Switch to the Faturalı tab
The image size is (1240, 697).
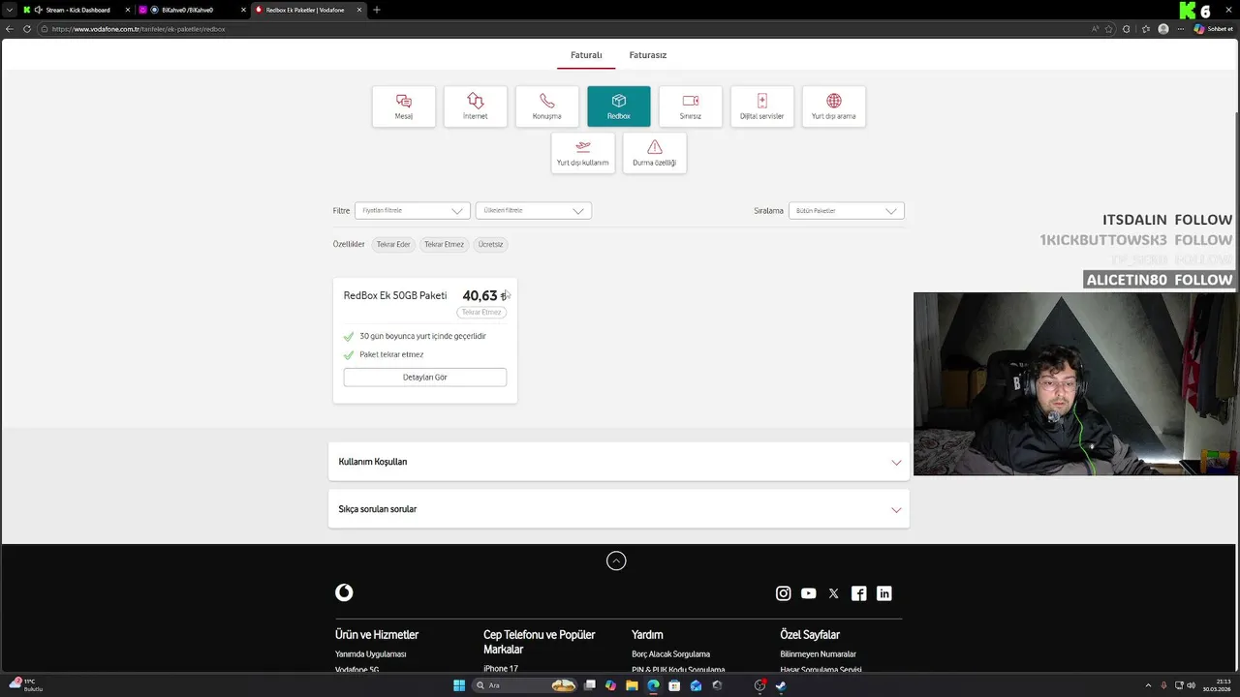[586, 55]
